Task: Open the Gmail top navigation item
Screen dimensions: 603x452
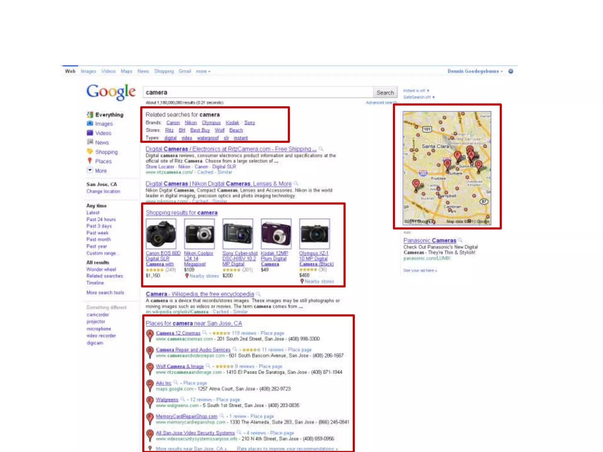Action: [185, 71]
